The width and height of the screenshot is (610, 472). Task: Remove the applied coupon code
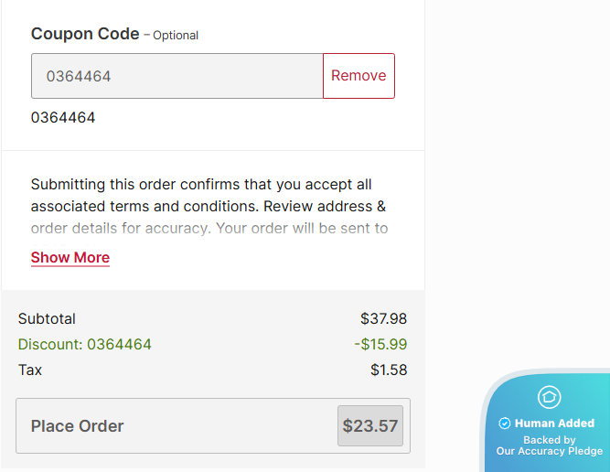(x=359, y=76)
